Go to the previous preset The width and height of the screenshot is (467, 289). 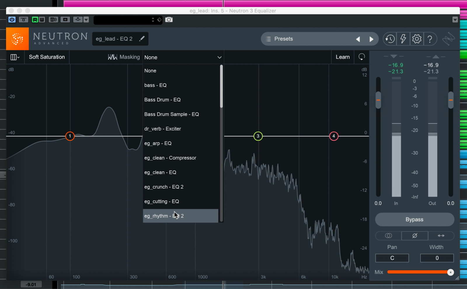tap(358, 39)
